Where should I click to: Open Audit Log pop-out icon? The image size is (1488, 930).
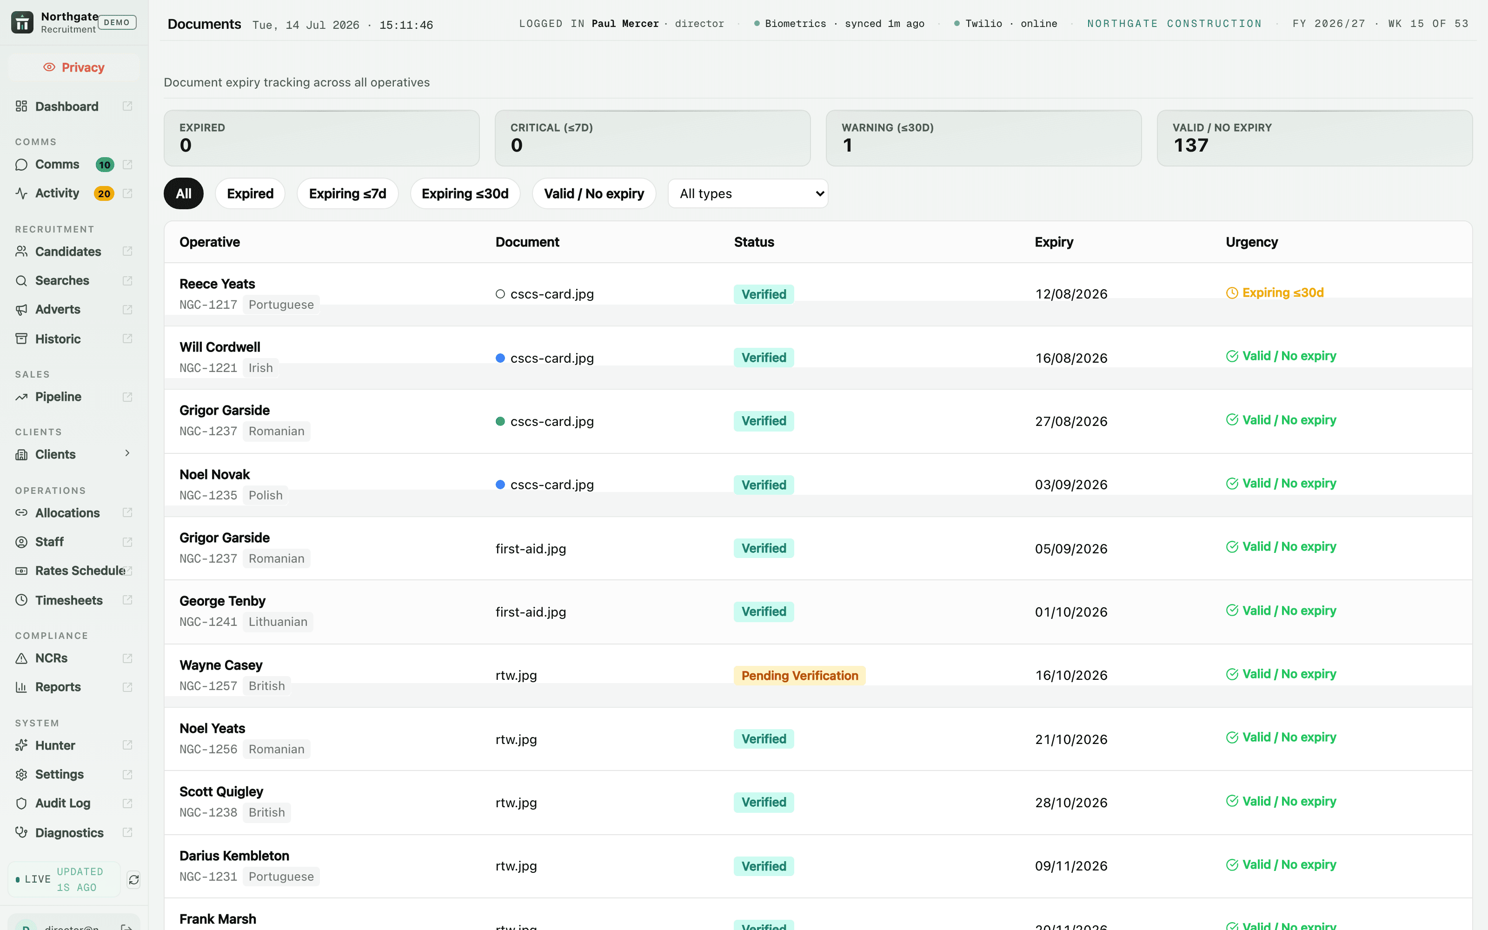pos(127,804)
